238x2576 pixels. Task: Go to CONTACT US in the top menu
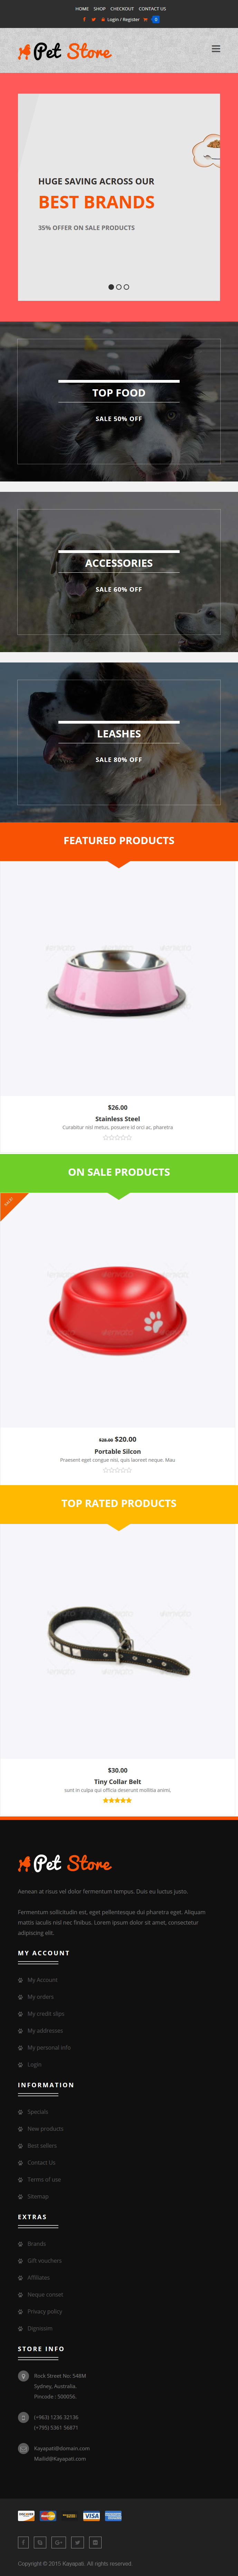152,9
